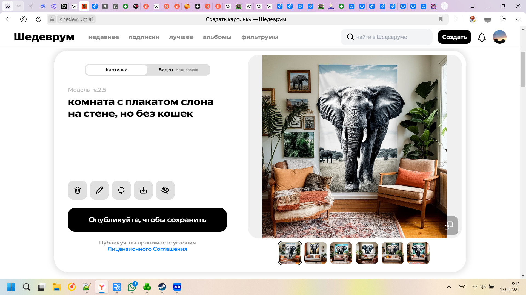
Task: Open the user profile avatar
Action: [x=499, y=37]
